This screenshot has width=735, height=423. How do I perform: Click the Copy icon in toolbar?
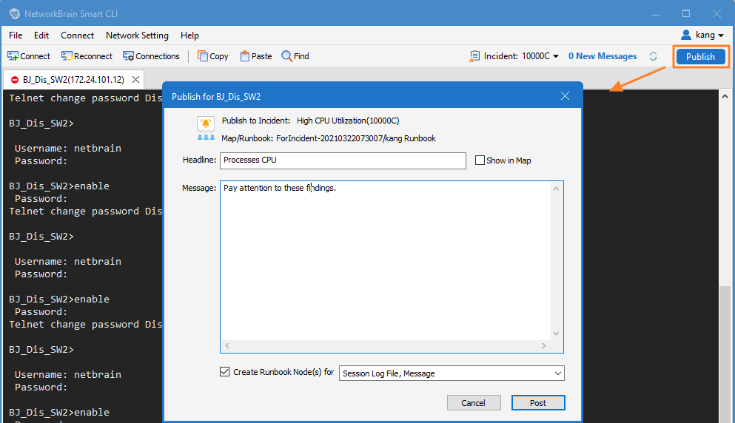[x=203, y=56]
